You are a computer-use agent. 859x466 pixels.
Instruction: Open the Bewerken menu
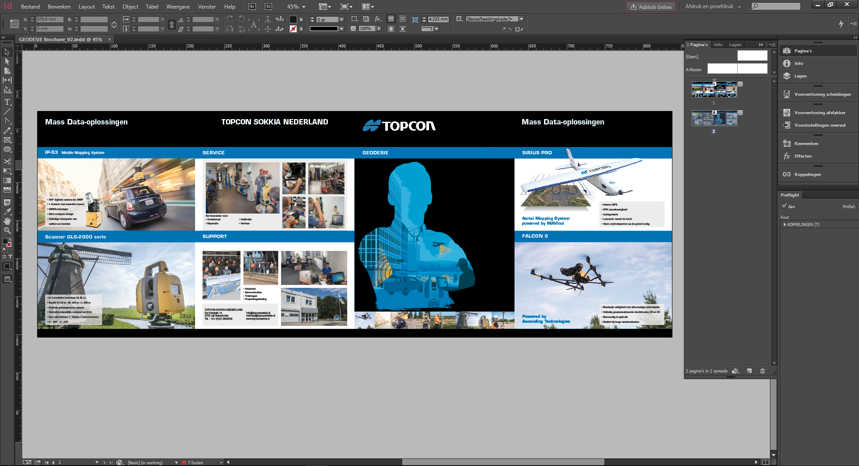tap(59, 7)
